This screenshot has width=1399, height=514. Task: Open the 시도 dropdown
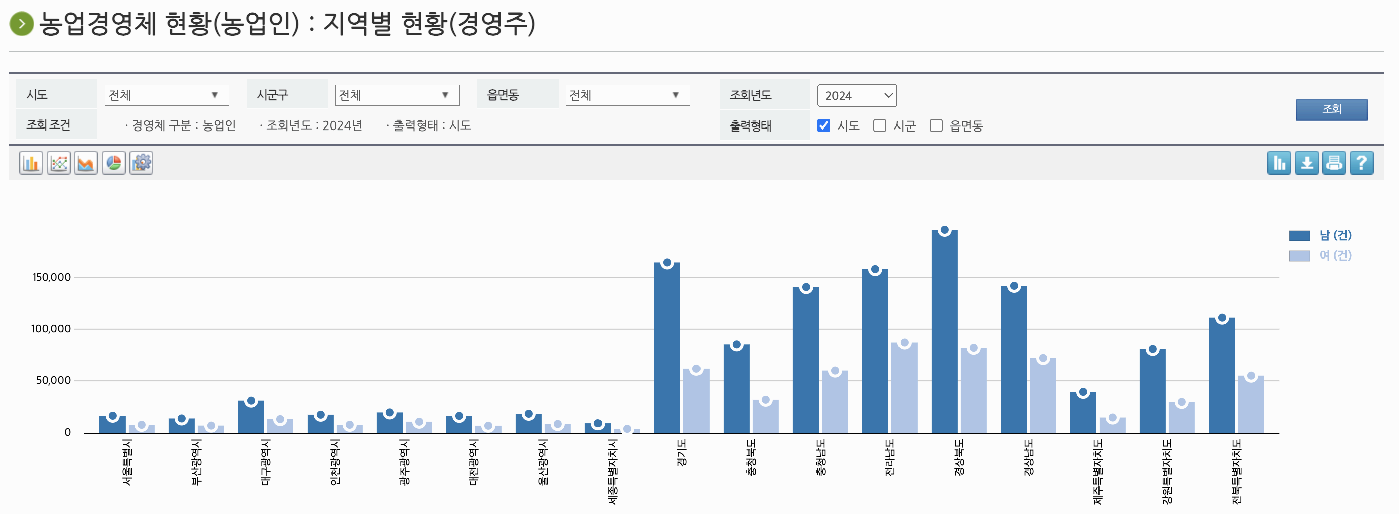coord(166,95)
